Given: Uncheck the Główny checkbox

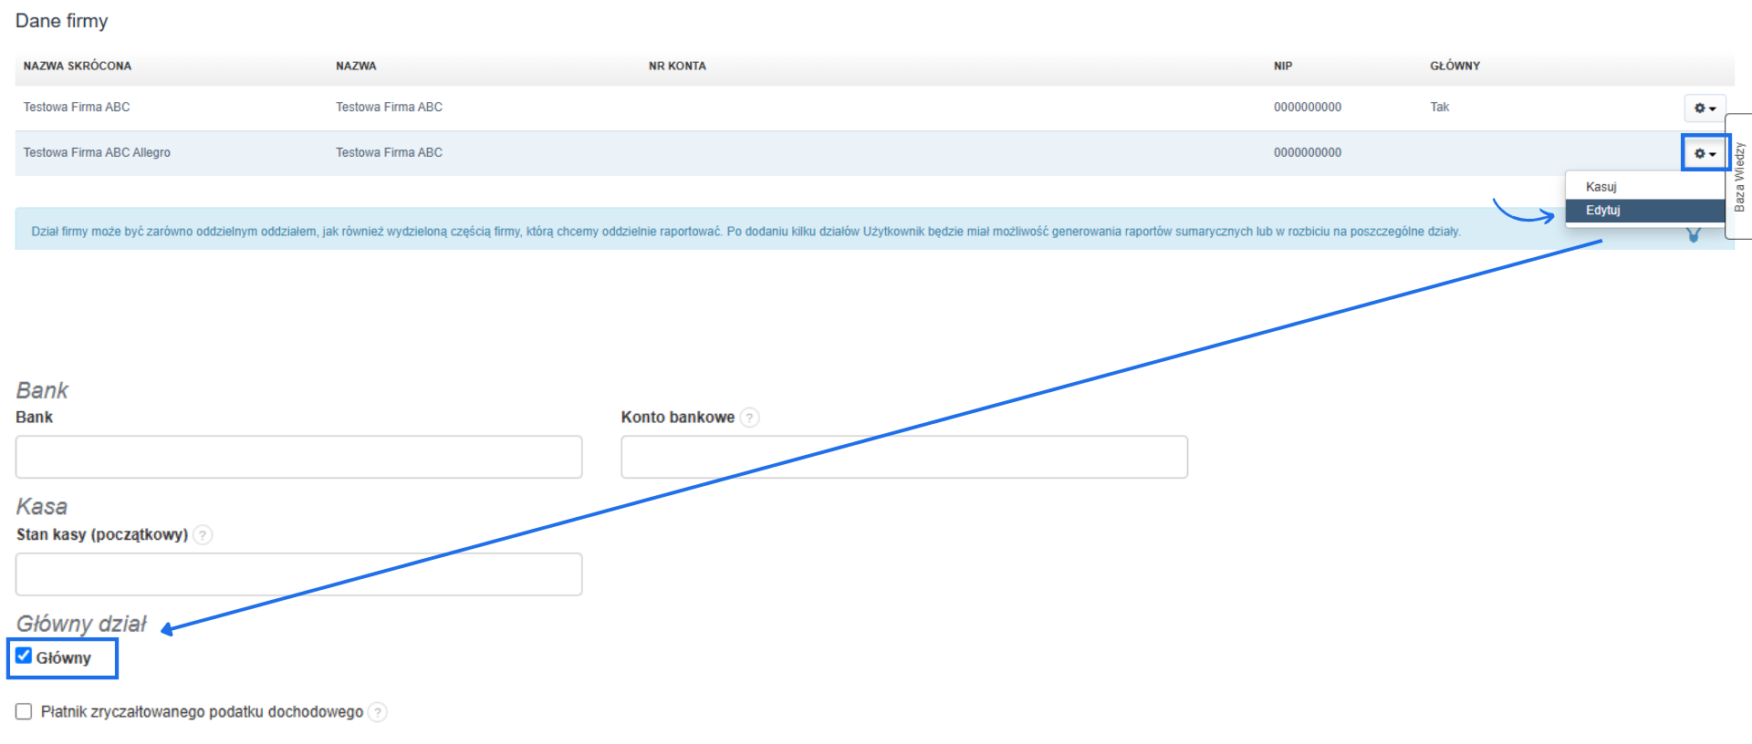Looking at the screenshot, I should [x=24, y=656].
